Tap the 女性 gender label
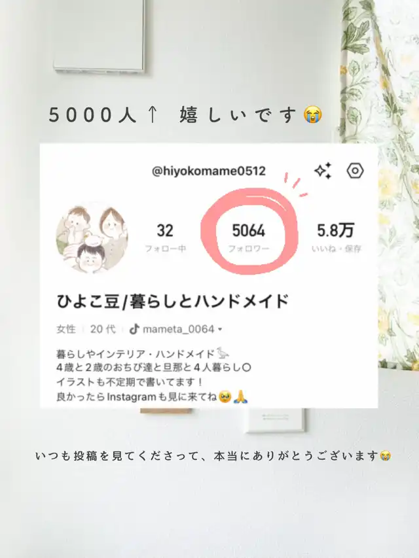 (66, 329)
